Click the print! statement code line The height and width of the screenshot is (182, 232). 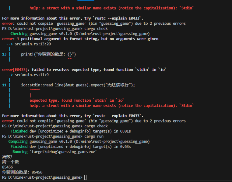pyautogui.click(x=48, y=54)
